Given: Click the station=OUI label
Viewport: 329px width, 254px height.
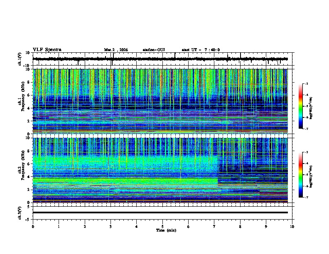Looking at the screenshot, I should [x=154, y=50].
